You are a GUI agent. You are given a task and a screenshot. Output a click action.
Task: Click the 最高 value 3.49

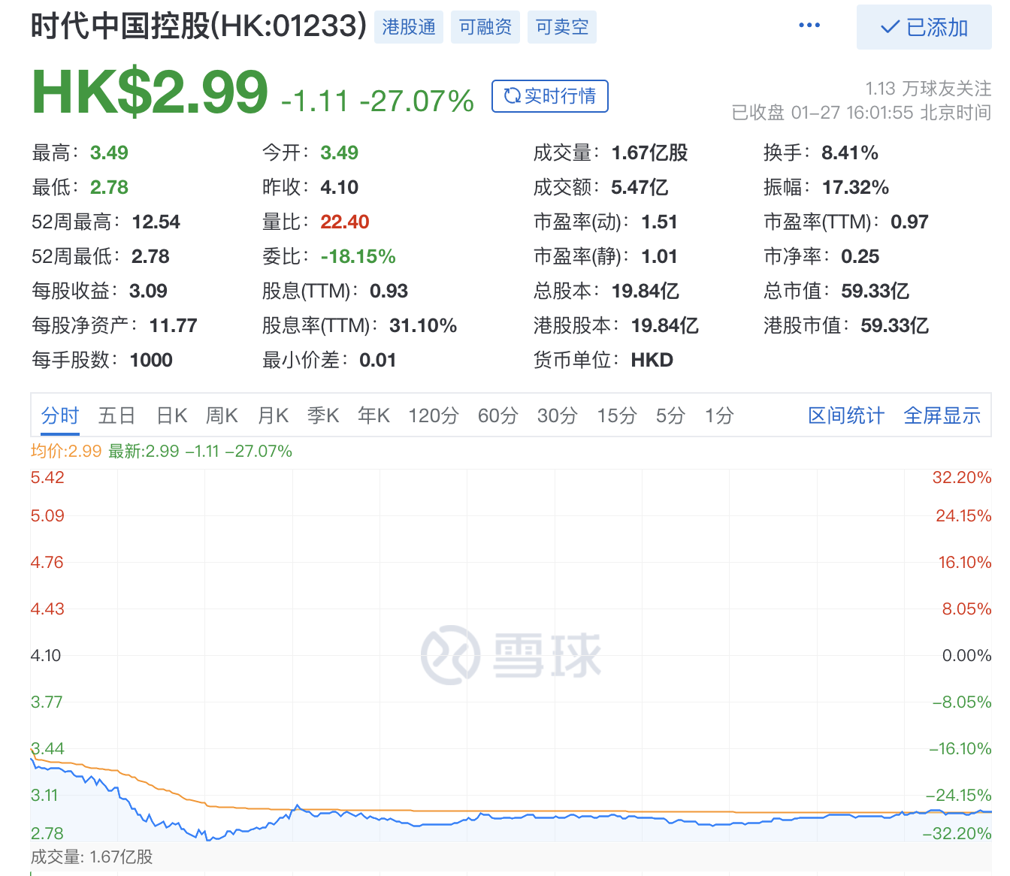tap(109, 153)
